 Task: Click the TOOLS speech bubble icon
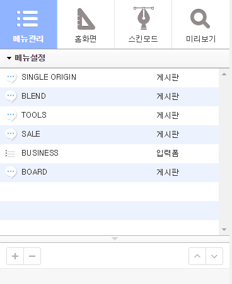point(11,115)
